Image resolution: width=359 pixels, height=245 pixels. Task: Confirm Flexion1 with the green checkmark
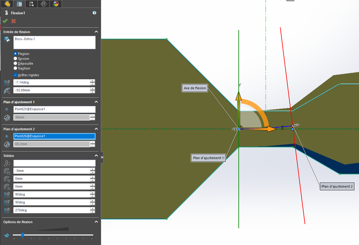[5, 21]
